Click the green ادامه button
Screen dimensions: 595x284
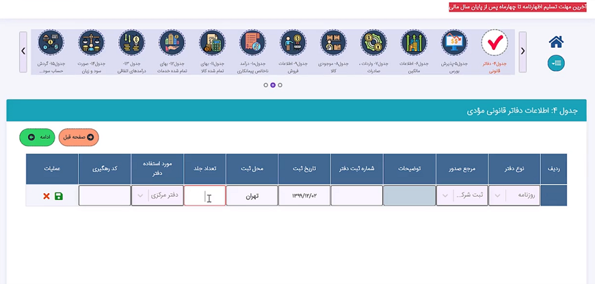click(x=37, y=137)
